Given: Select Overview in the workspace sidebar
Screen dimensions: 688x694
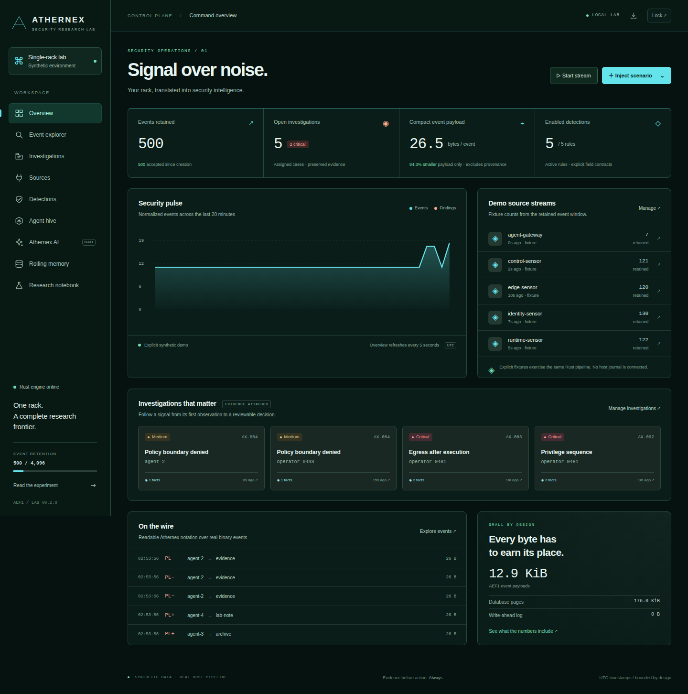Looking at the screenshot, I should [55, 113].
